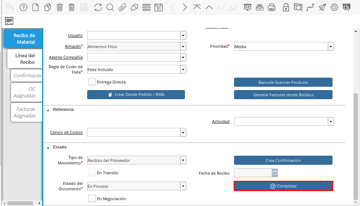Enable the Entrega Directa checkbox
Viewport: 360px width, 206px height.
click(x=92, y=82)
